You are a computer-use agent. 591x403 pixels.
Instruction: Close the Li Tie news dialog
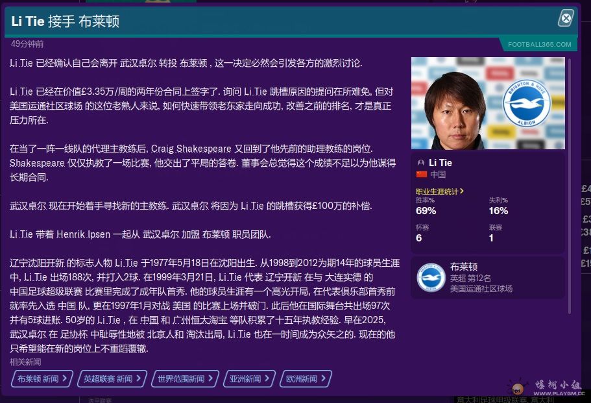click(x=566, y=18)
